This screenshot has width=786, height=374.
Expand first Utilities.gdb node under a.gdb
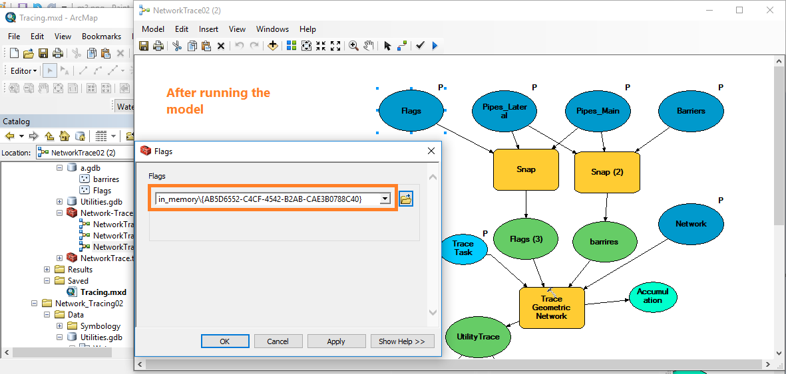coord(60,201)
